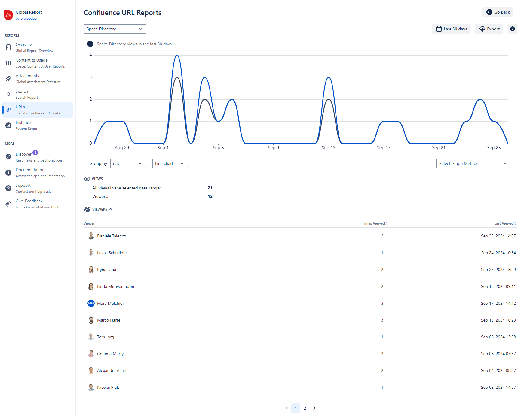The height and width of the screenshot is (417, 524).
Task: Click the Content & Usage grid icon
Action: click(8, 63)
